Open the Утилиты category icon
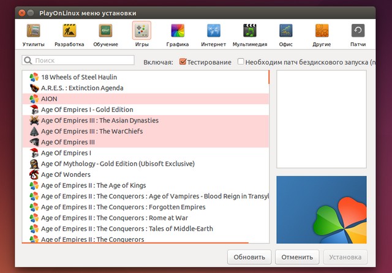 [34, 31]
